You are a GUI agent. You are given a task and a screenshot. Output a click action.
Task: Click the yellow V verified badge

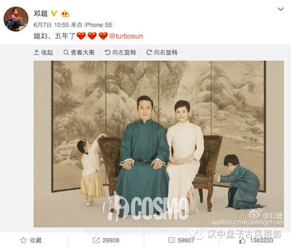54,13
